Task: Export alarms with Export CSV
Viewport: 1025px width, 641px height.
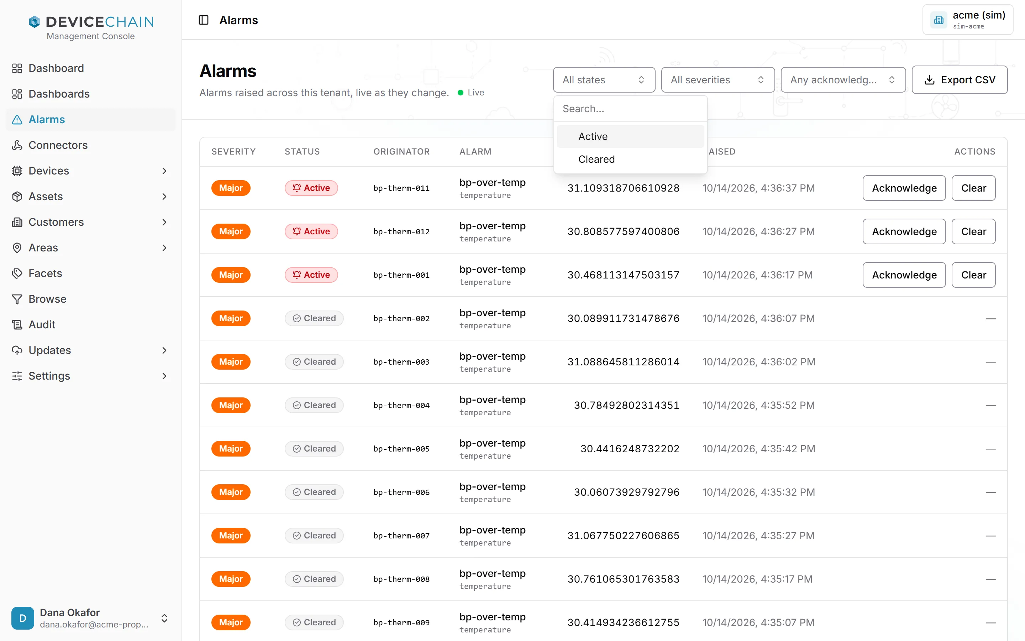Action: pyautogui.click(x=960, y=80)
